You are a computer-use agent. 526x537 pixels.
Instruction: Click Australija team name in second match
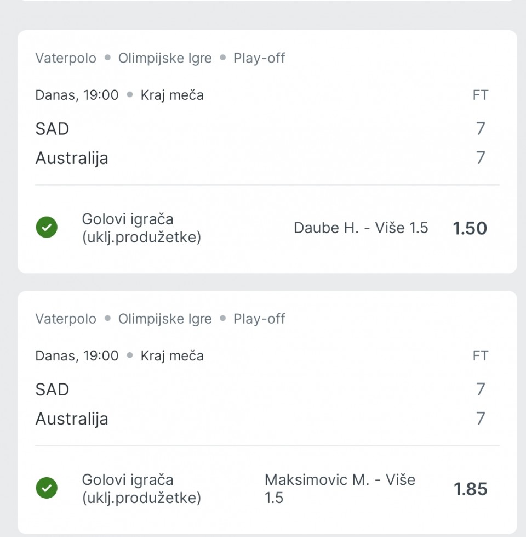point(72,419)
